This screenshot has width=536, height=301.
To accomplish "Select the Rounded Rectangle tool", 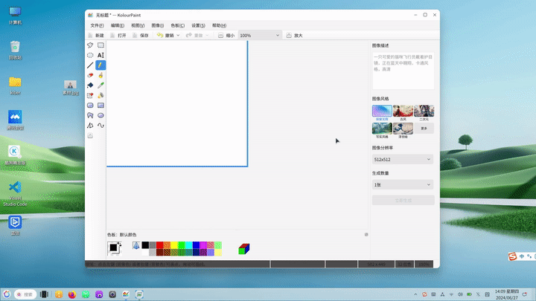I will click(90, 106).
